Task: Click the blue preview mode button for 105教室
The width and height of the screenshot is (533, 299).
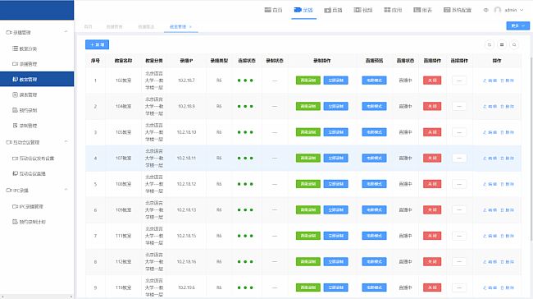Action: pos(374,132)
